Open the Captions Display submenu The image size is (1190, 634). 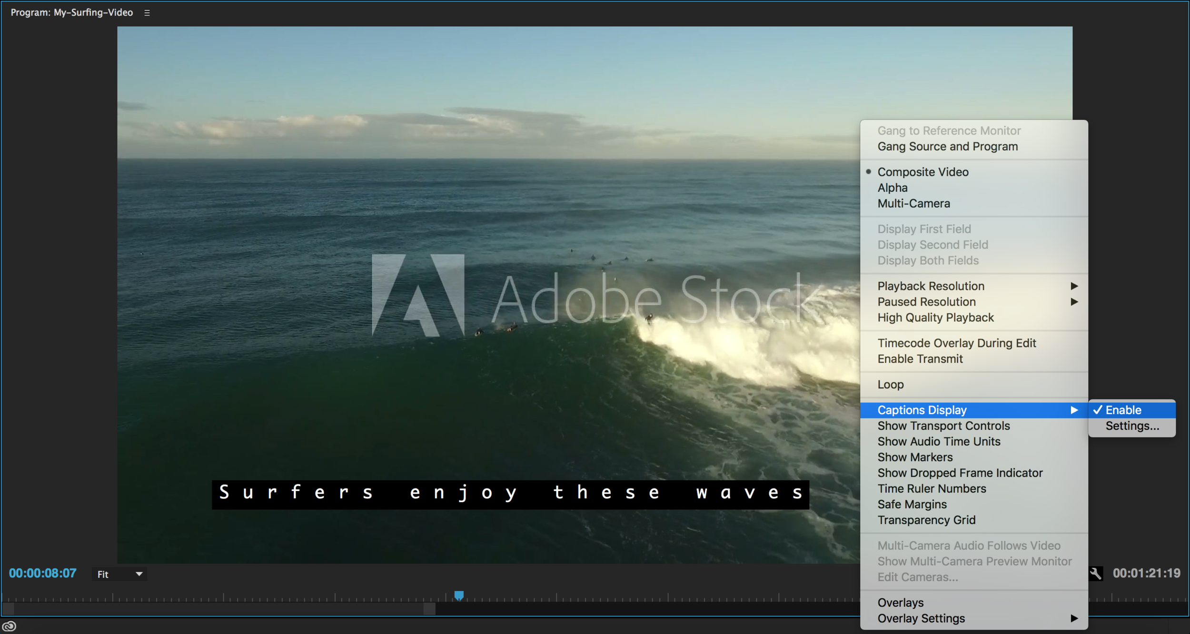pyautogui.click(x=974, y=410)
